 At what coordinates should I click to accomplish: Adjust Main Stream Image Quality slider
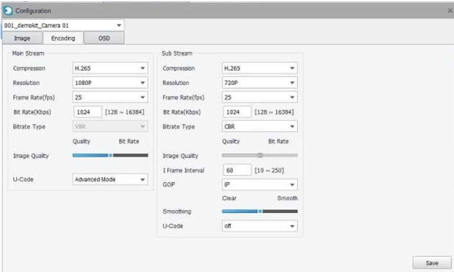[110, 156]
